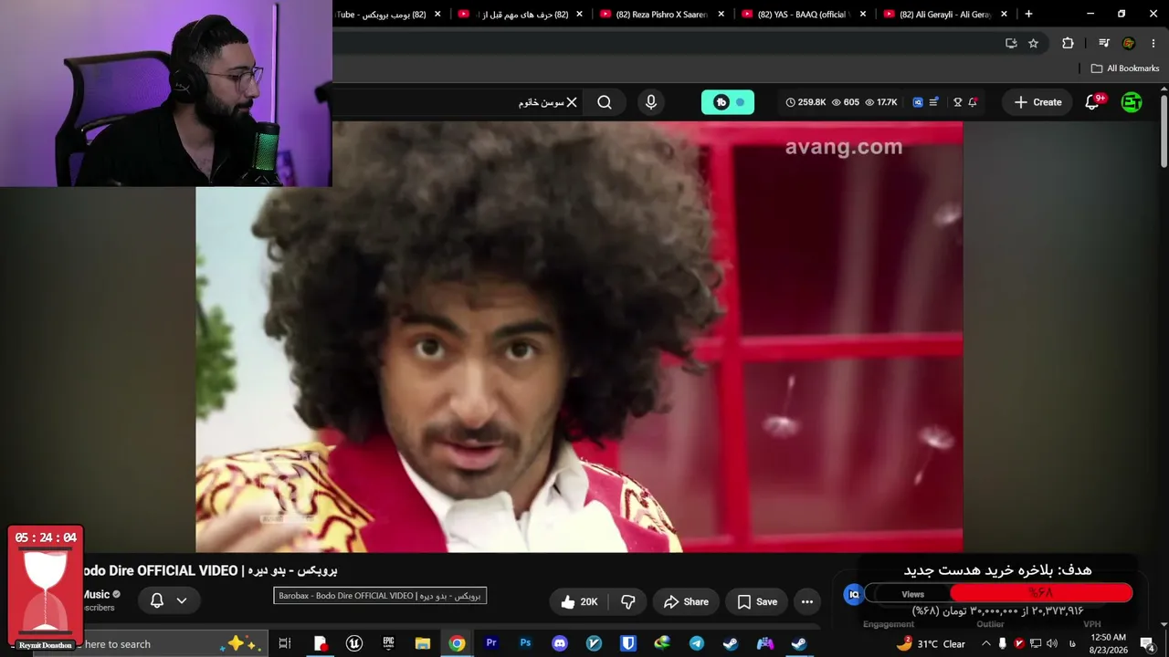Like the video with 20K likes
Screen dimensions: 1169x657
578,601
